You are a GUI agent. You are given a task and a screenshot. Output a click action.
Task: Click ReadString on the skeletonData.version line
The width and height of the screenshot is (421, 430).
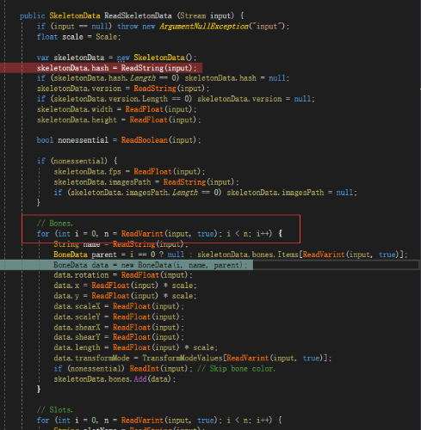click(x=155, y=89)
